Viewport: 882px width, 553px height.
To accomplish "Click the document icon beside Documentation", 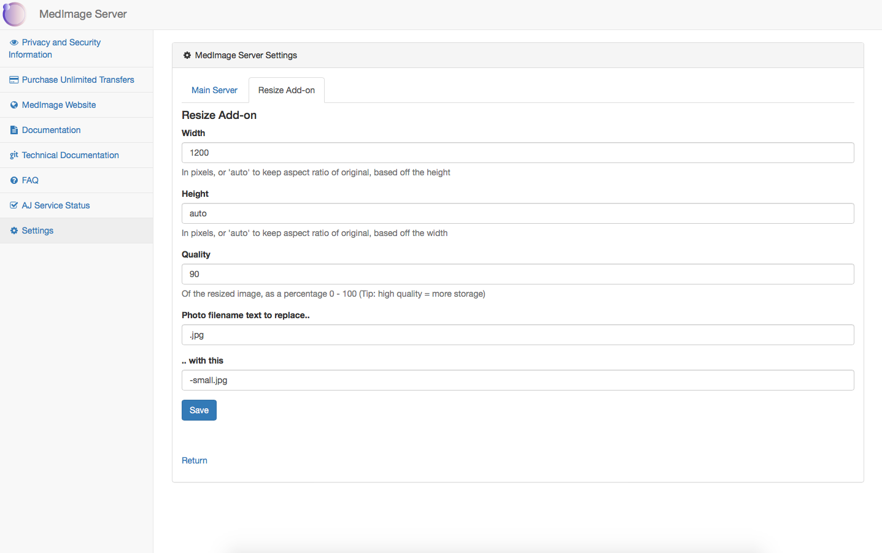I will 14,130.
